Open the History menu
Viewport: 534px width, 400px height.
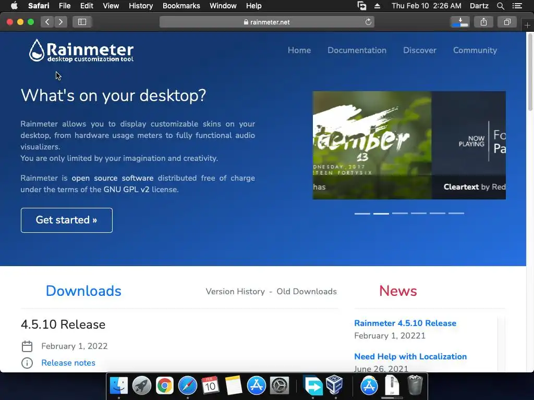pyautogui.click(x=141, y=6)
